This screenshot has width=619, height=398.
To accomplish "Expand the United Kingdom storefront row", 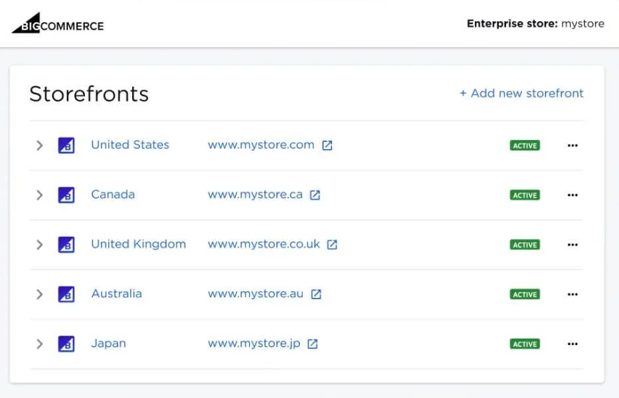I will click(x=39, y=245).
